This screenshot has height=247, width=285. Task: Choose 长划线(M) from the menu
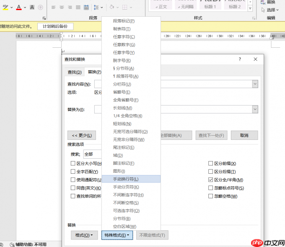(x=131, y=108)
